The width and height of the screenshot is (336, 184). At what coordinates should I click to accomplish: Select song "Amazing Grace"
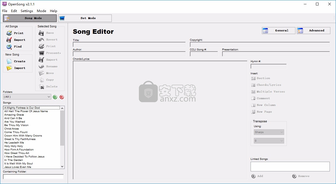[x=31, y=115]
